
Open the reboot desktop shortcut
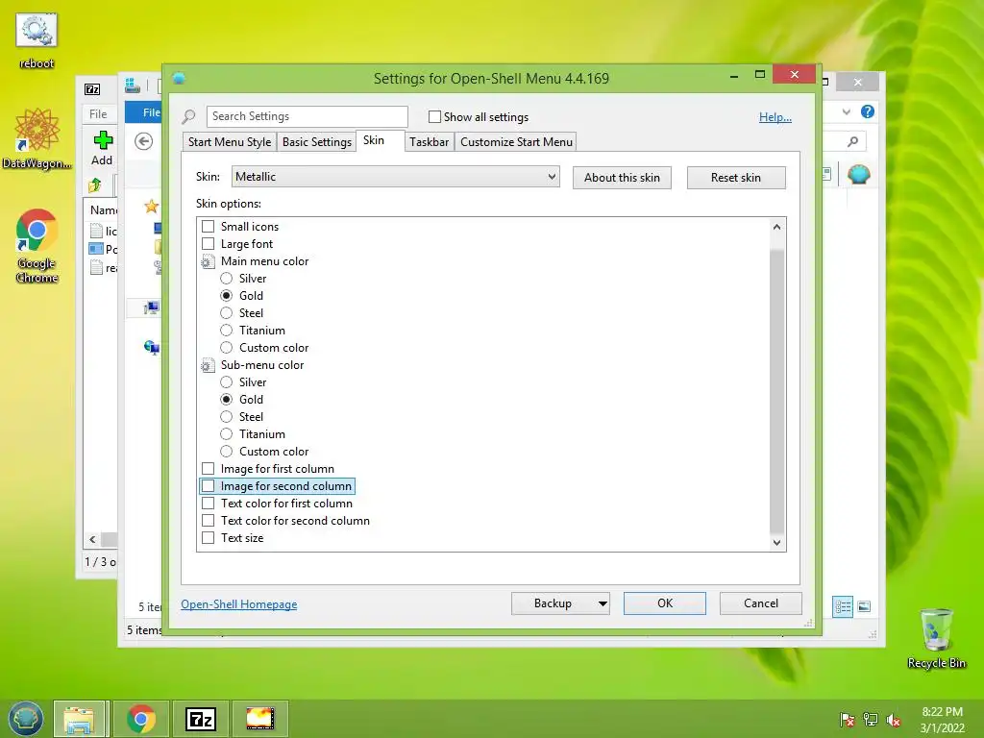37,41
